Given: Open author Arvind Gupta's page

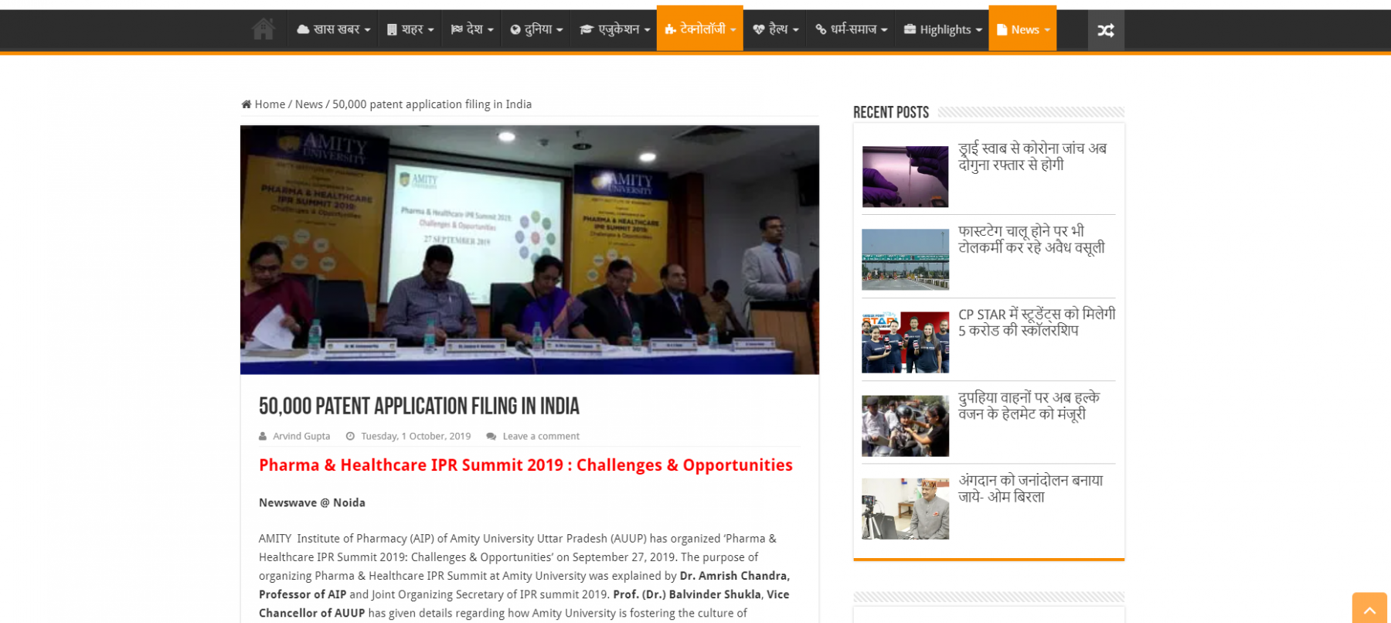Looking at the screenshot, I should (x=301, y=437).
